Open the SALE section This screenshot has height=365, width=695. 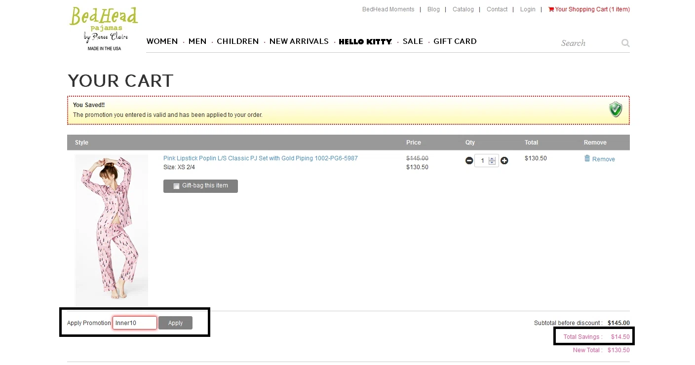(x=413, y=41)
